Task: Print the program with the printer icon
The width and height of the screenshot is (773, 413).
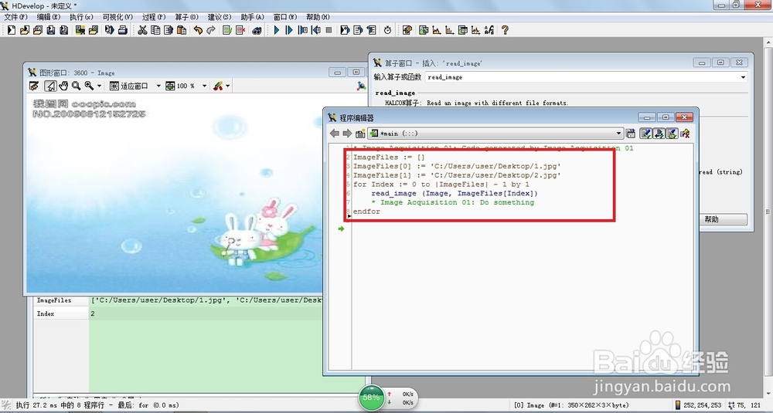Action: 123,30
